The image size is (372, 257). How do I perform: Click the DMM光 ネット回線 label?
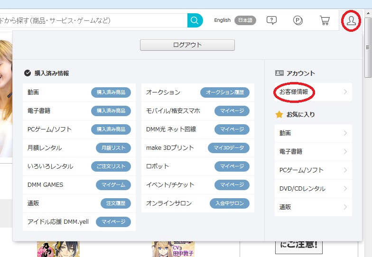point(171,129)
